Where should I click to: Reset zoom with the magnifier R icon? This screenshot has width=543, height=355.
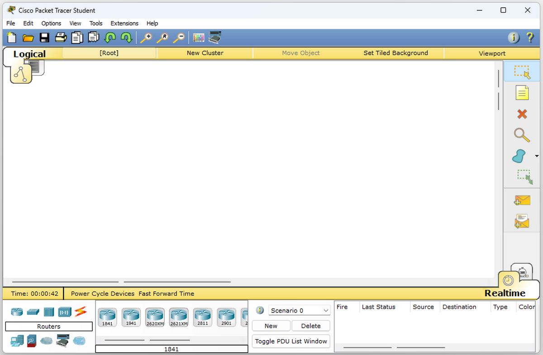162,38
